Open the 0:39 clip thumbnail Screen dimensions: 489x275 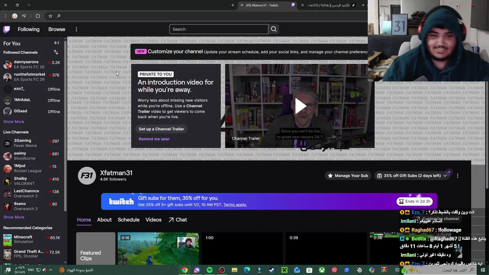coord(326,248)
